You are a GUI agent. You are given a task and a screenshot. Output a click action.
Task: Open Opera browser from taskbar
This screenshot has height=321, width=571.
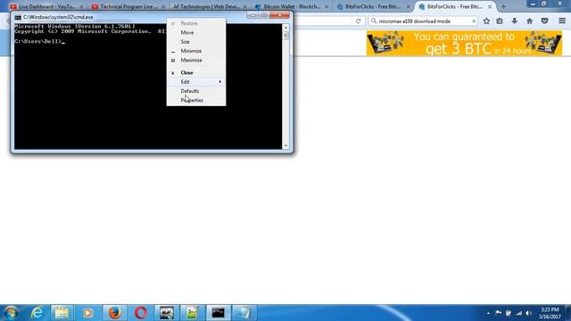(x=141, y=313)
